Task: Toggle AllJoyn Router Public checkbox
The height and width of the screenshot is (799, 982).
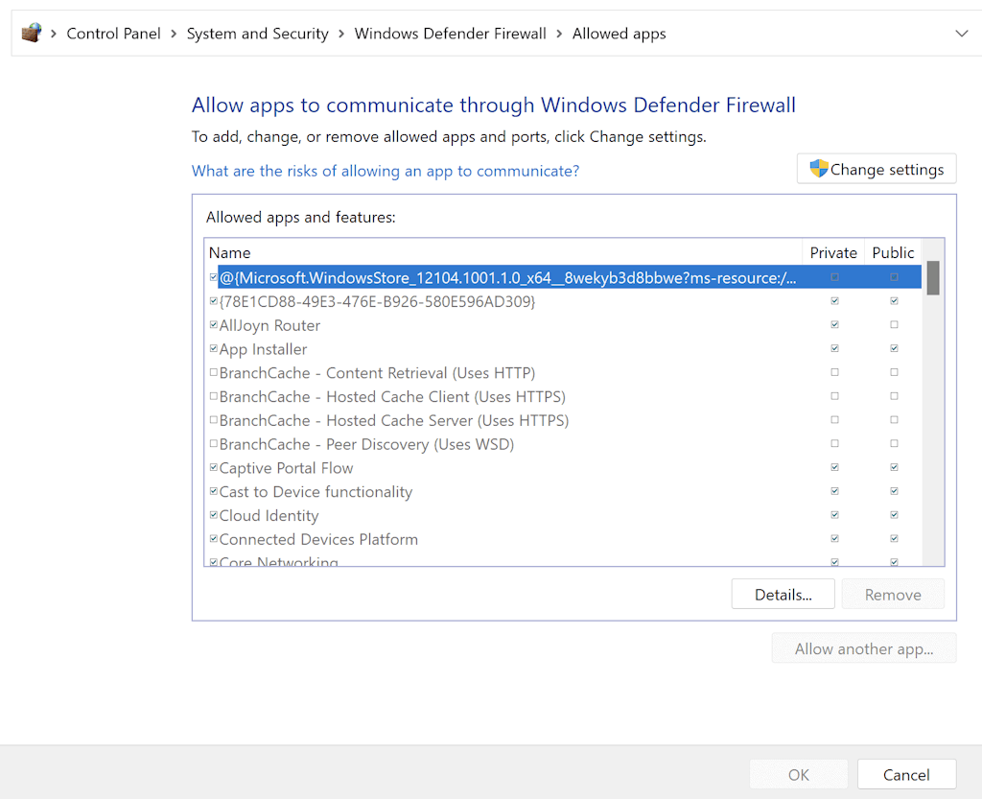Action: point(895,324)
